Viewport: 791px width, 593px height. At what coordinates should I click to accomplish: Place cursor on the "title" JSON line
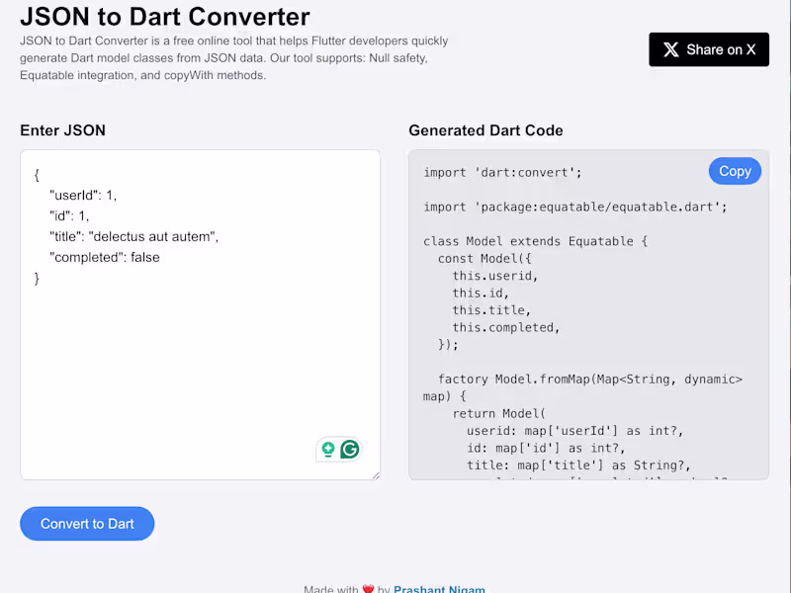133,236
